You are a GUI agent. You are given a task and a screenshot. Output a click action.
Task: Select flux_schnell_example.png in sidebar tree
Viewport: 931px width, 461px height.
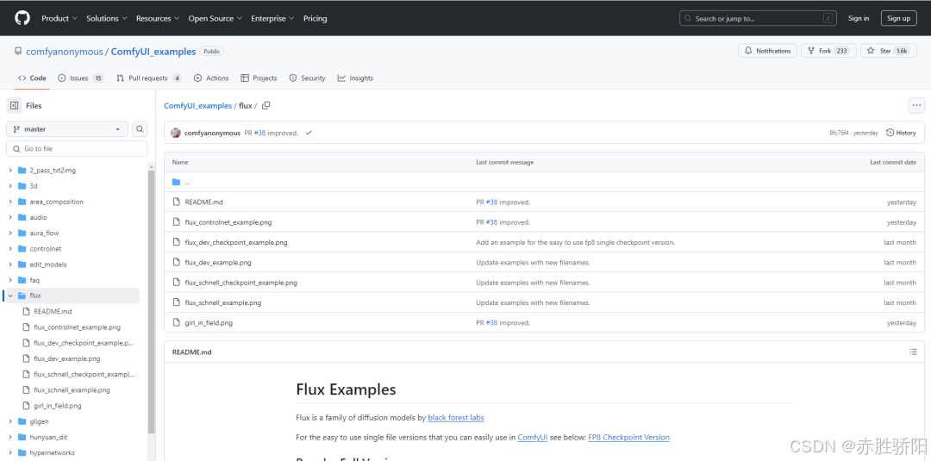pos(72,390)
